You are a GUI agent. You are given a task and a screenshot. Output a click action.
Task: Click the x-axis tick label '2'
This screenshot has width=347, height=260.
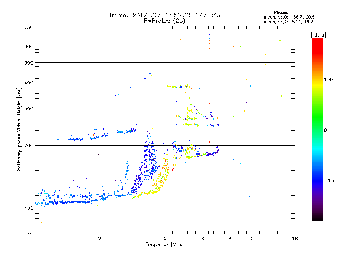100,239
